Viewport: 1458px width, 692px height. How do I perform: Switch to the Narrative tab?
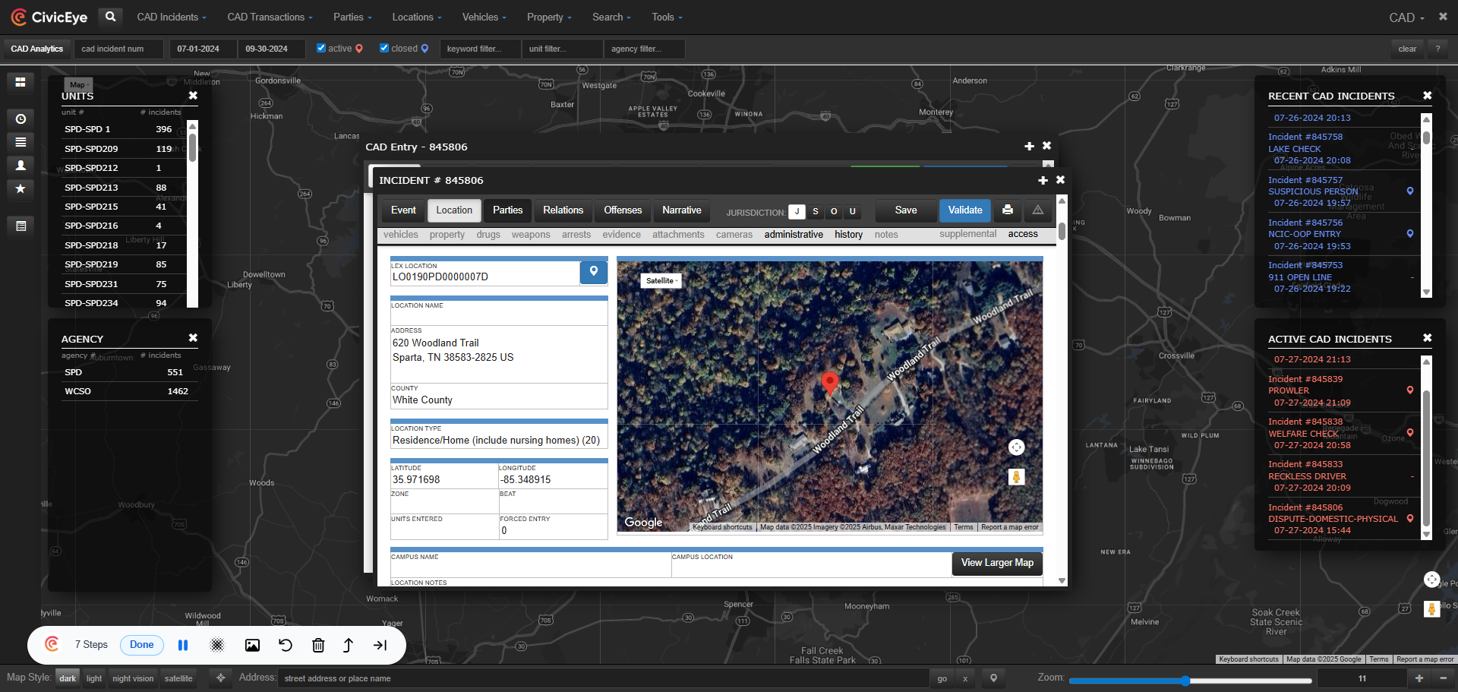tap(681, 210)
